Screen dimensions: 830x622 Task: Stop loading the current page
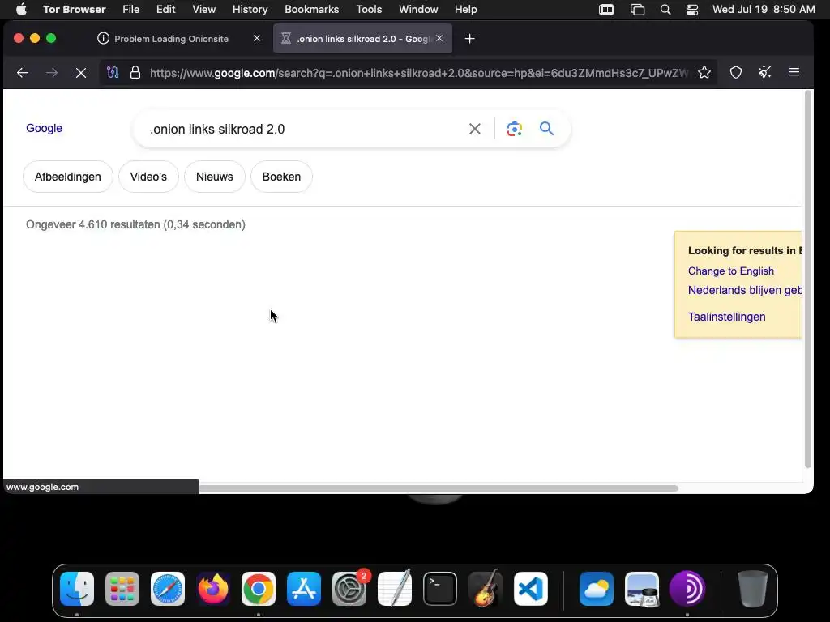click(81, 72)
